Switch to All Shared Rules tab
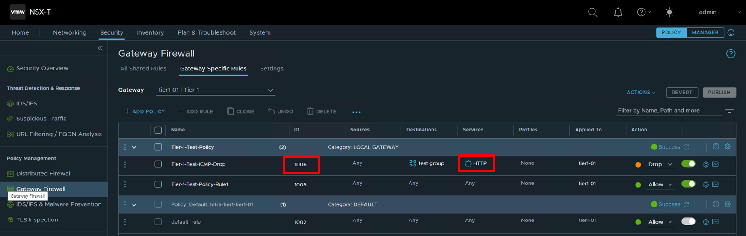 (x=143, y=69)
